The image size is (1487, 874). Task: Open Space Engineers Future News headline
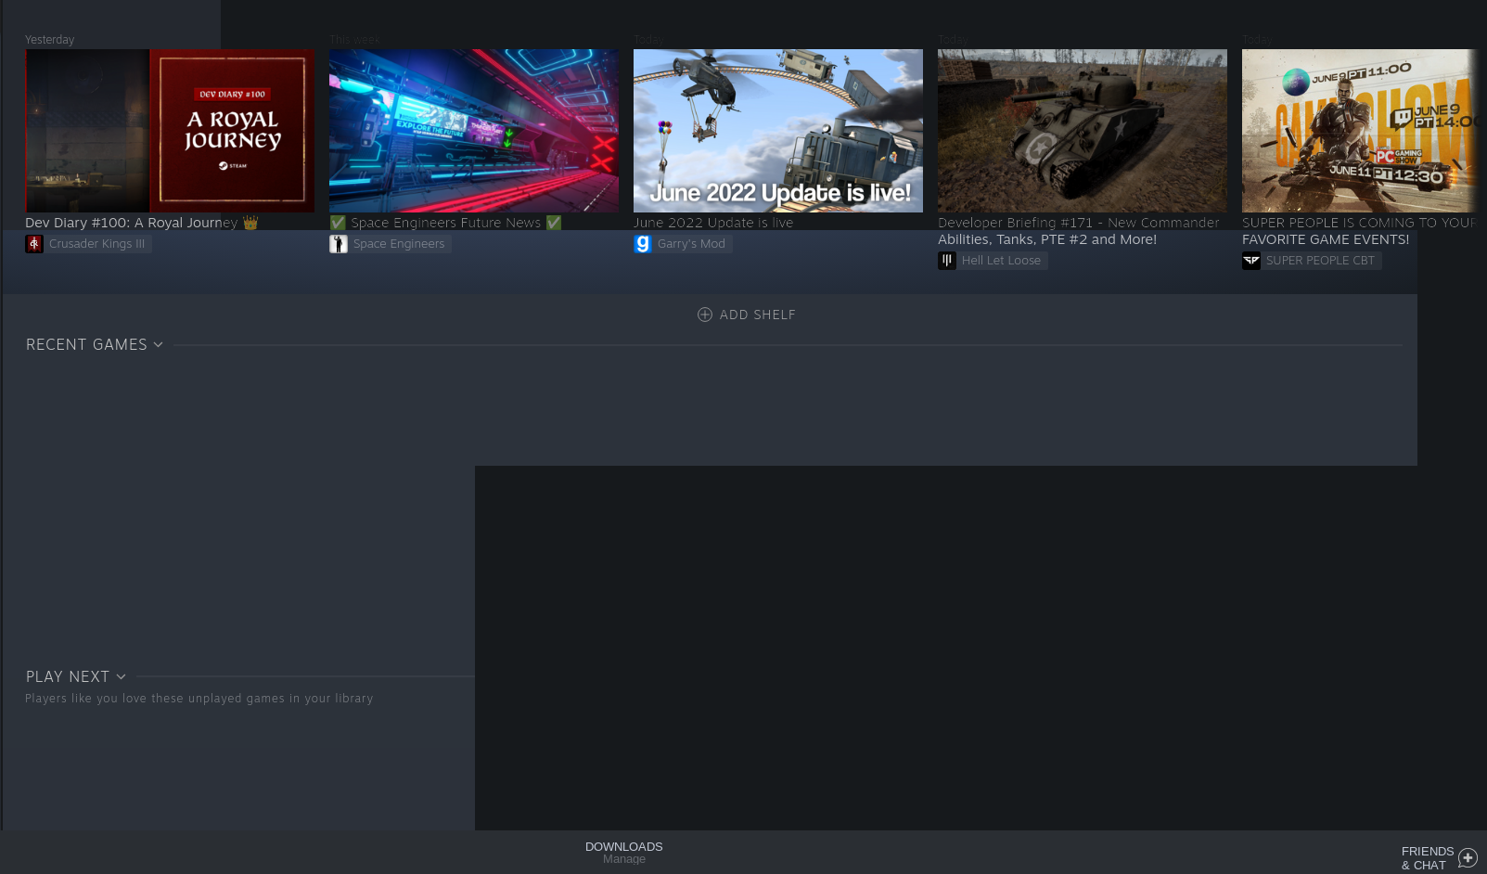pyautogui.click(x=445, y=223)
